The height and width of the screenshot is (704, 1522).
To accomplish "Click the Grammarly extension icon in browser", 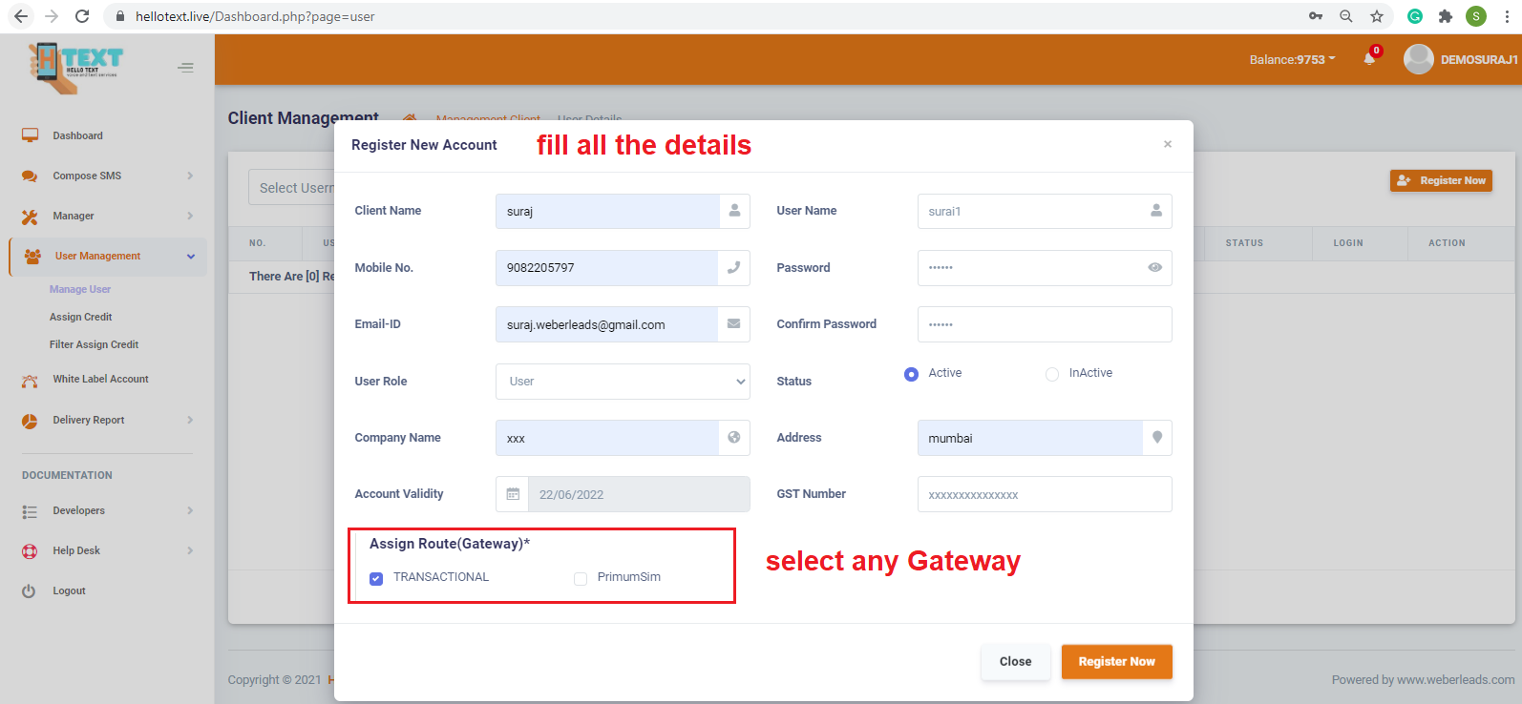I will [1414, 16].
